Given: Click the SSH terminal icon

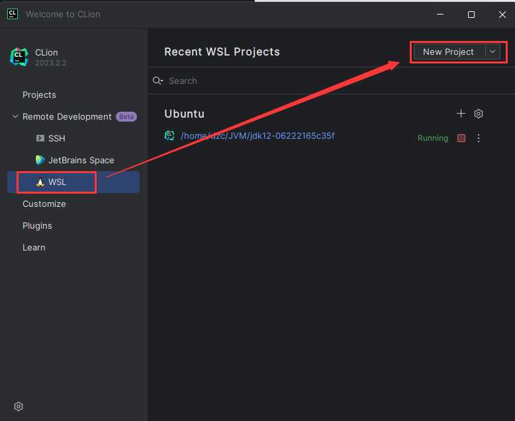Looking at the screenshot, I should [40, 138].
